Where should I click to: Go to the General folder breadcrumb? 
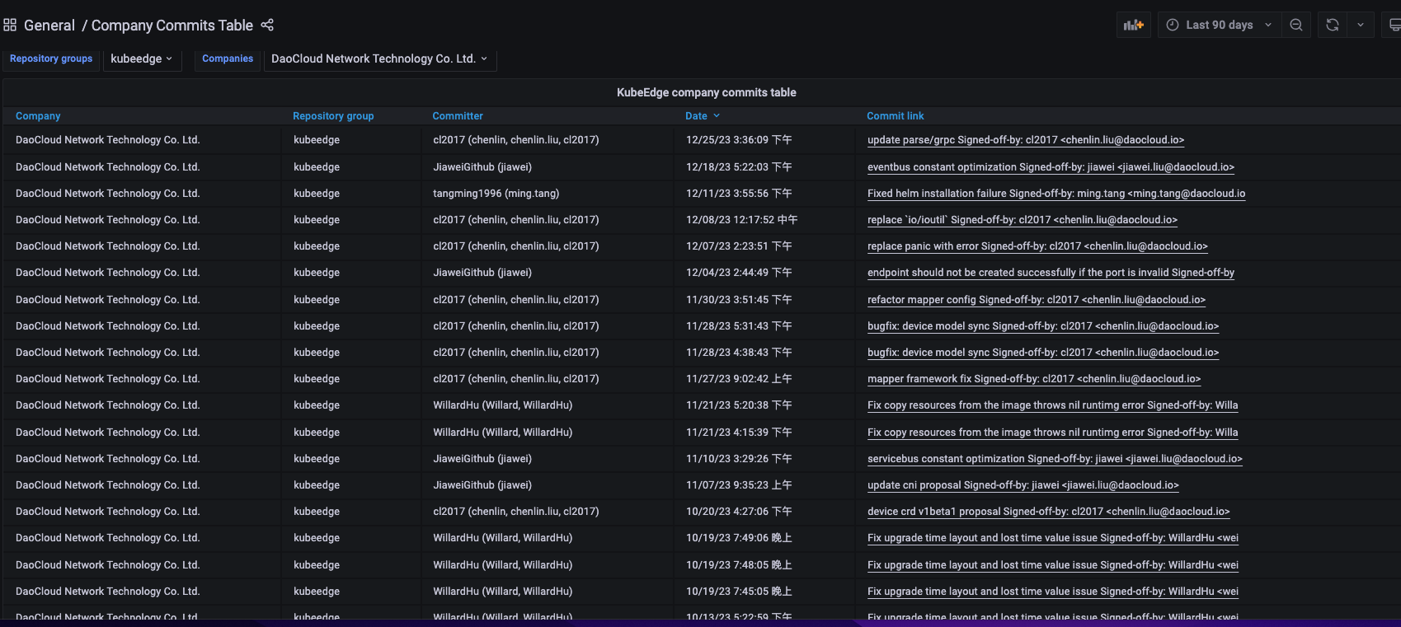[x=49, y=26]
